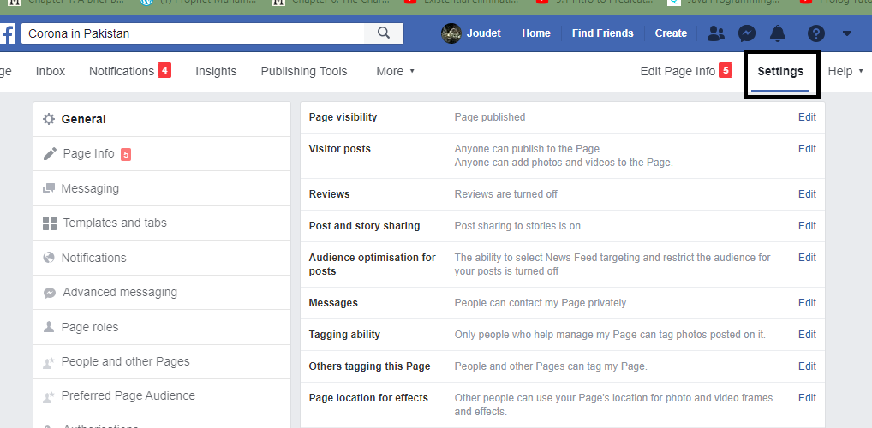Click the Page visibility label
Image resolution: width=872 pixels, height=428 pixels.
pyautogui.click(x=343, y=117)
